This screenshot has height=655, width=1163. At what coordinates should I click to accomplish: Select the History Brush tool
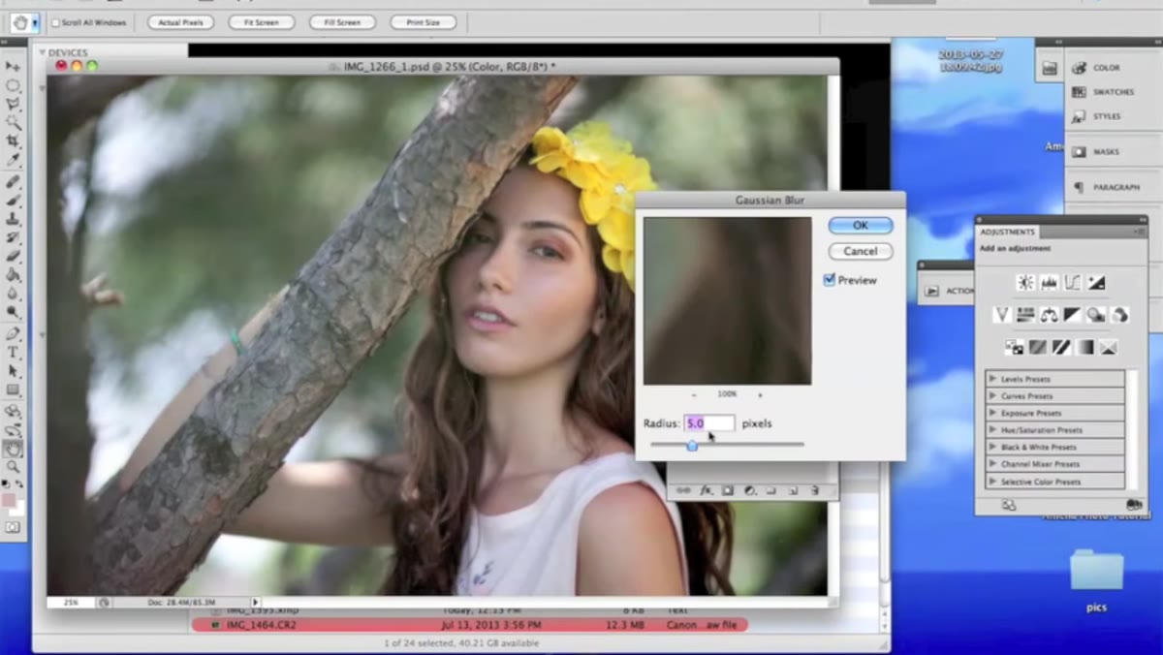pos(13,237)
